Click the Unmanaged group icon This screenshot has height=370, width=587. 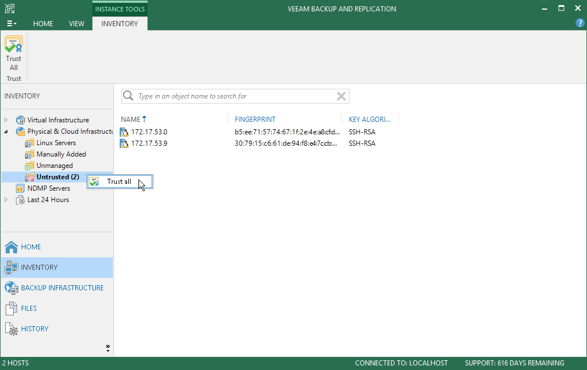[30, 166]
